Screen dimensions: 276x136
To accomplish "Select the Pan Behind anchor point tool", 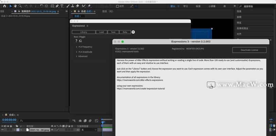I will coord(47,6).
